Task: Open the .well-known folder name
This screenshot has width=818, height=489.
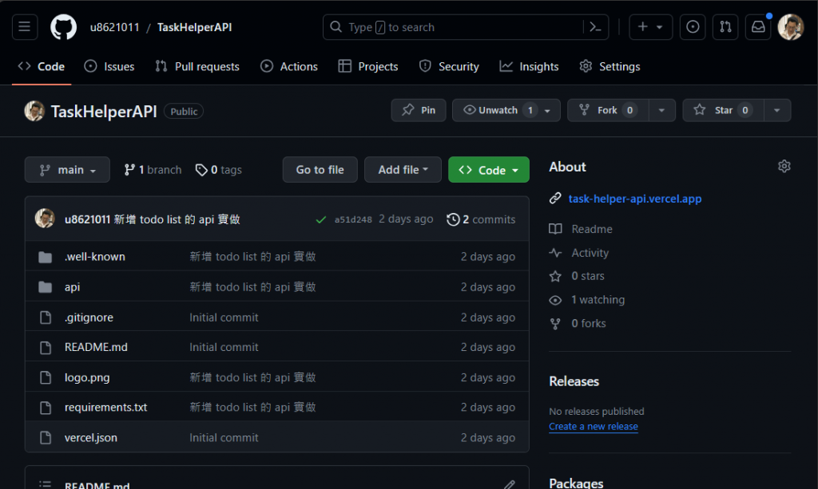Action: pyautogui.click(x=95, y=257)
